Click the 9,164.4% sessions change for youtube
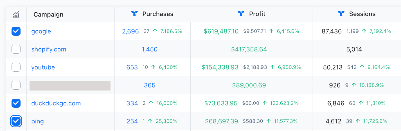The width and height of the screenshot is (401, 131). (379, 67)
